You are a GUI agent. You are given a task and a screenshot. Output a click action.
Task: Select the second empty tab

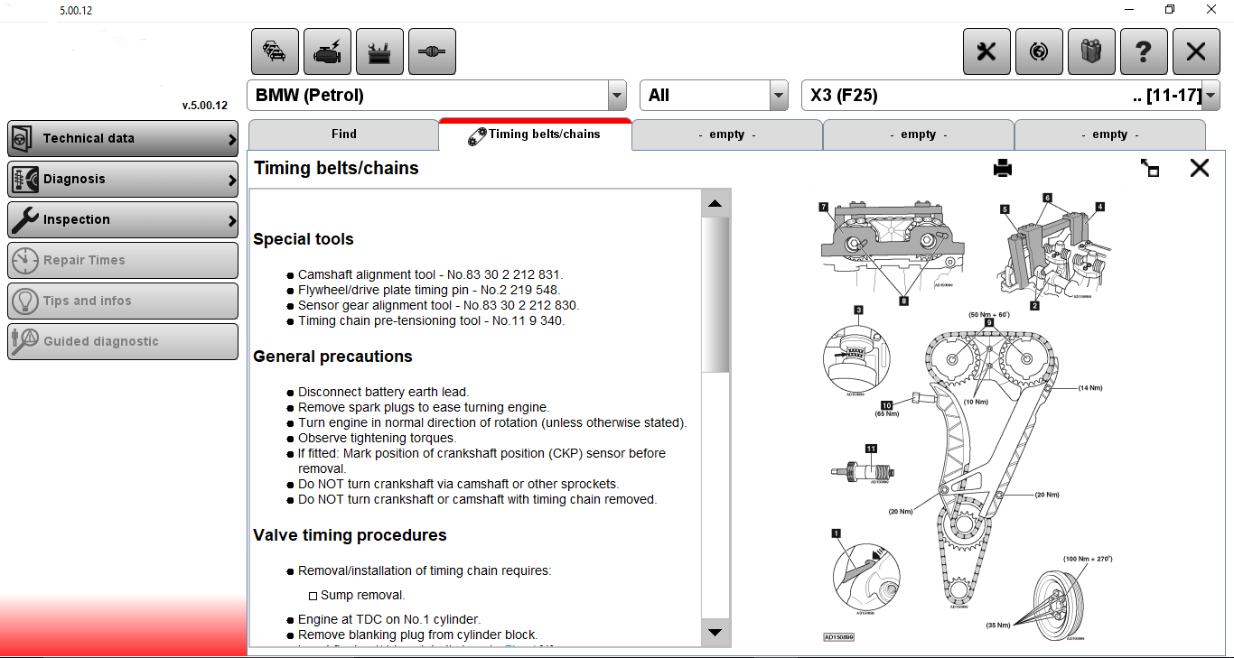[x=919, y=134]
